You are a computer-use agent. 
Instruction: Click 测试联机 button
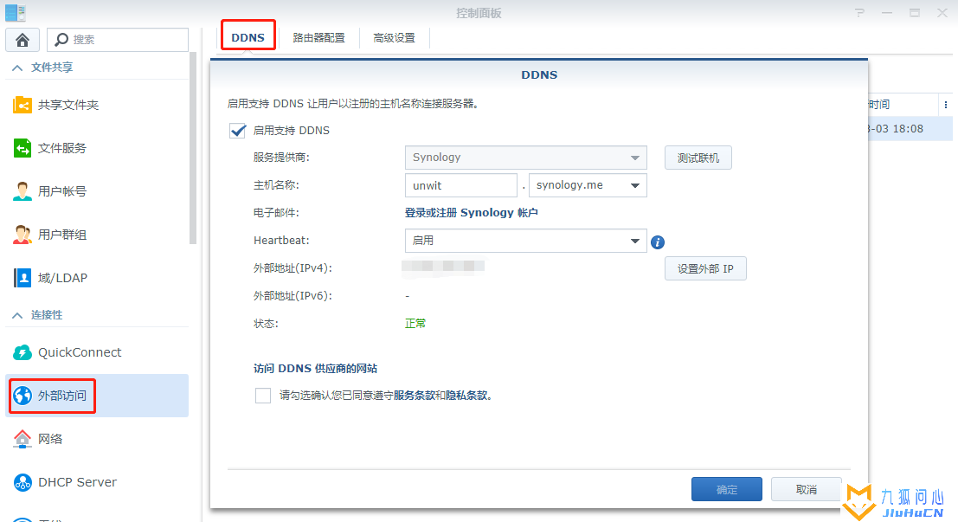(x=698, y=158)
